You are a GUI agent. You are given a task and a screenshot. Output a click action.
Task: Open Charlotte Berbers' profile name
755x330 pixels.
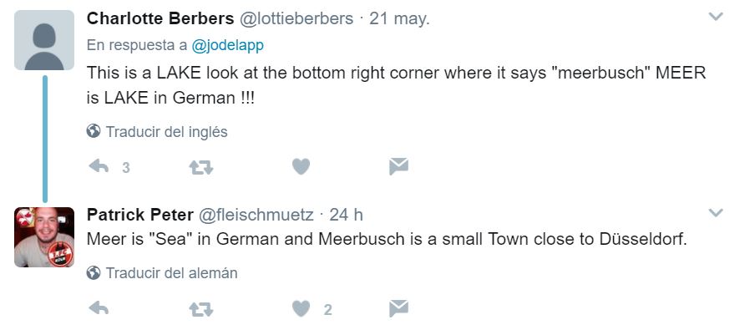pos(160,18)
